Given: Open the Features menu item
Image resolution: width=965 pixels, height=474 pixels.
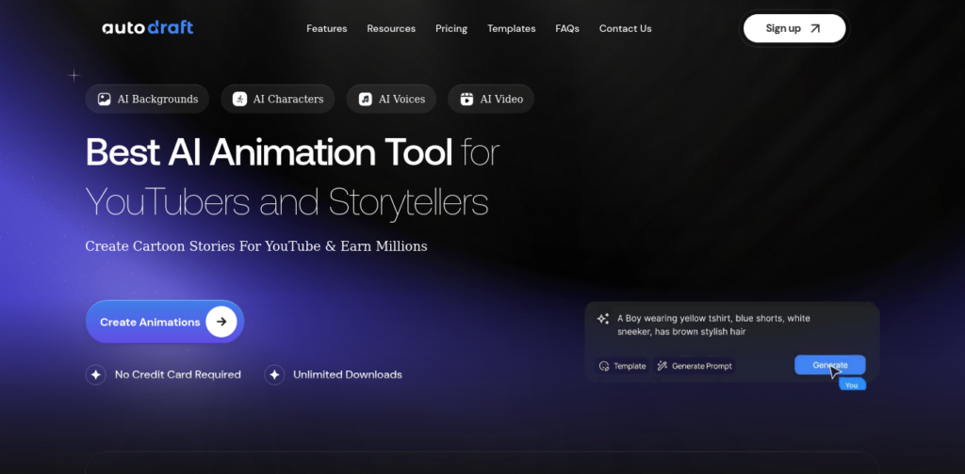Looking at the screenshot, I should pyautogui.click(x=327, y=29).
